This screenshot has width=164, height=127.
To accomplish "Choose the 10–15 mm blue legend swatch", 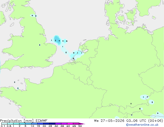I will click(34, 124).
